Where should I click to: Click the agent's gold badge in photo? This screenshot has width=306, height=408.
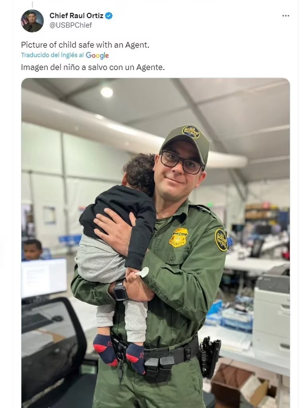click(x=178, y=237)
